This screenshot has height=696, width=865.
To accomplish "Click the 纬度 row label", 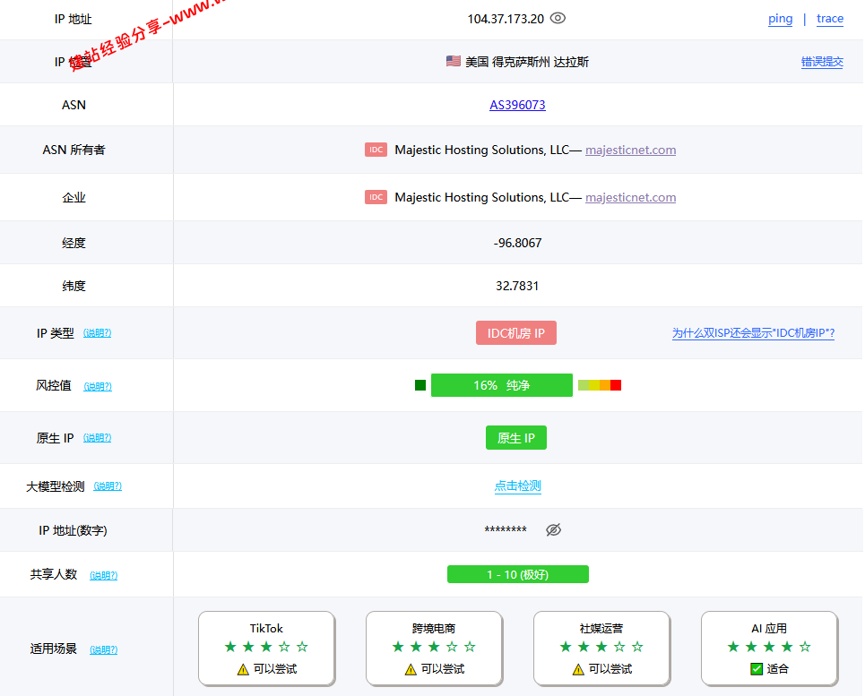I will 74,286.
